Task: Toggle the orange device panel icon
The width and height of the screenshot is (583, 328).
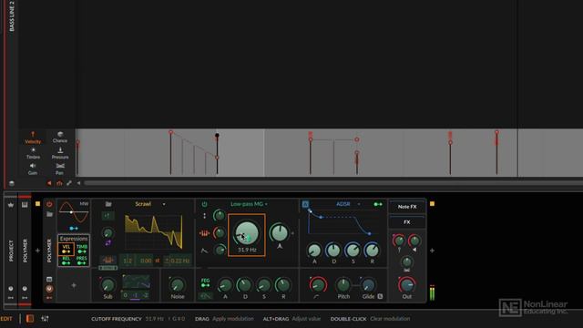Action: click(30, 319)
